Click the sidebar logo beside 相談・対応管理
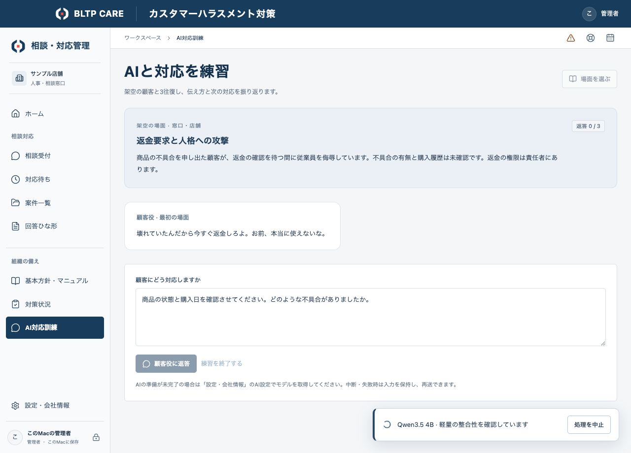Image resolution: width=631 pixels, height=453 pixels. pos(18,46)
